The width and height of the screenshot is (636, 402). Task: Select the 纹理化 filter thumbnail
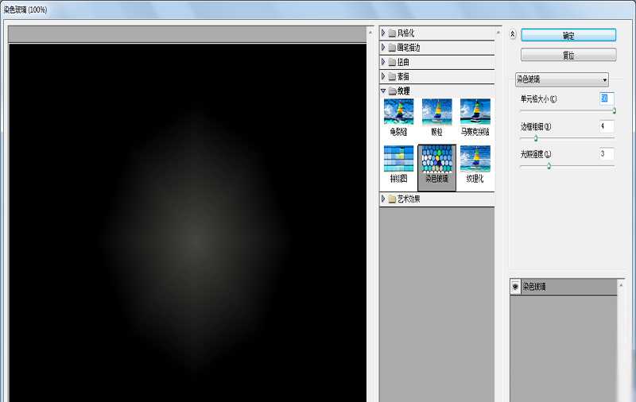[x=475, y=164]
